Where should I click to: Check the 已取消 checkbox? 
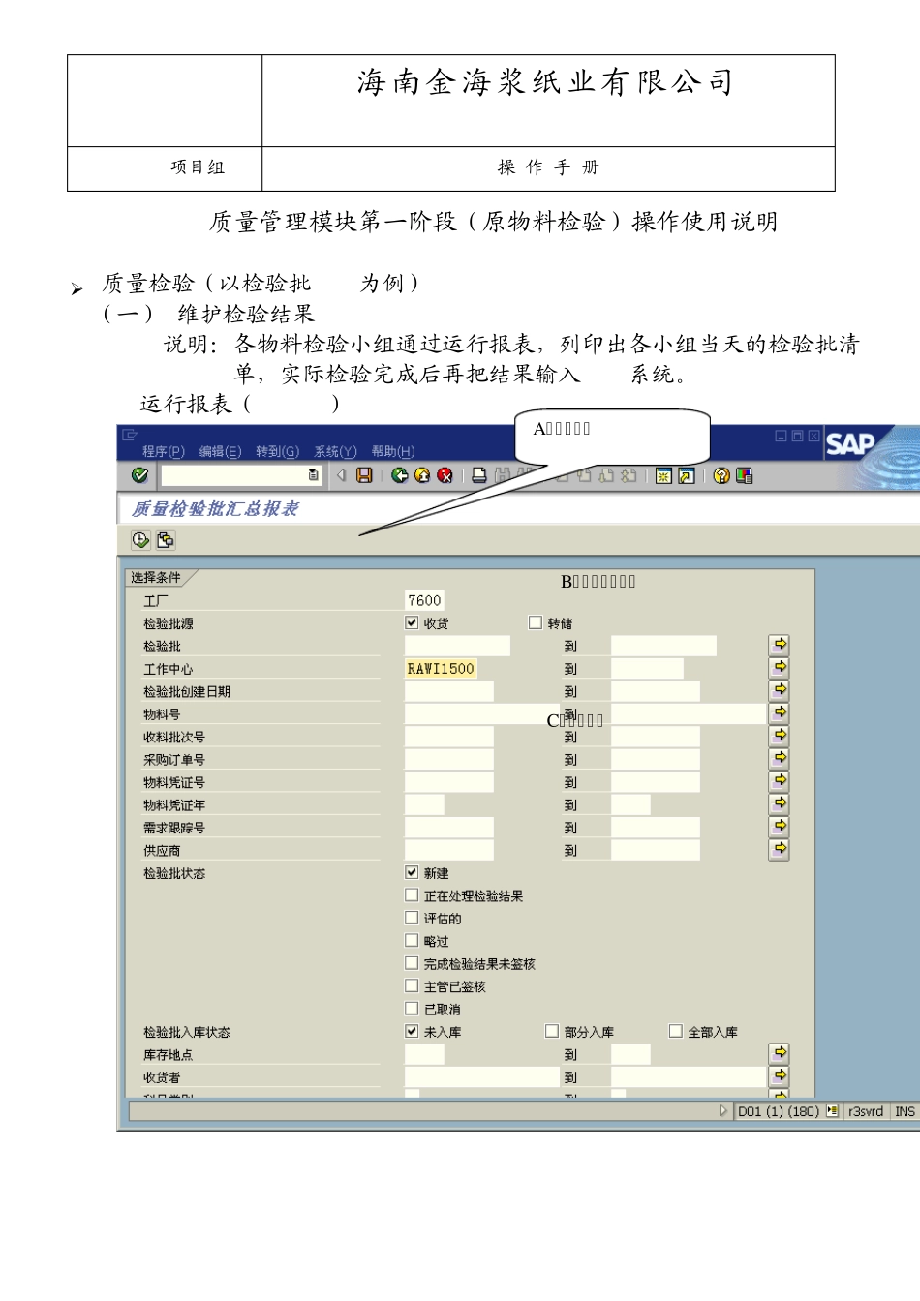tap(412, 1009)
